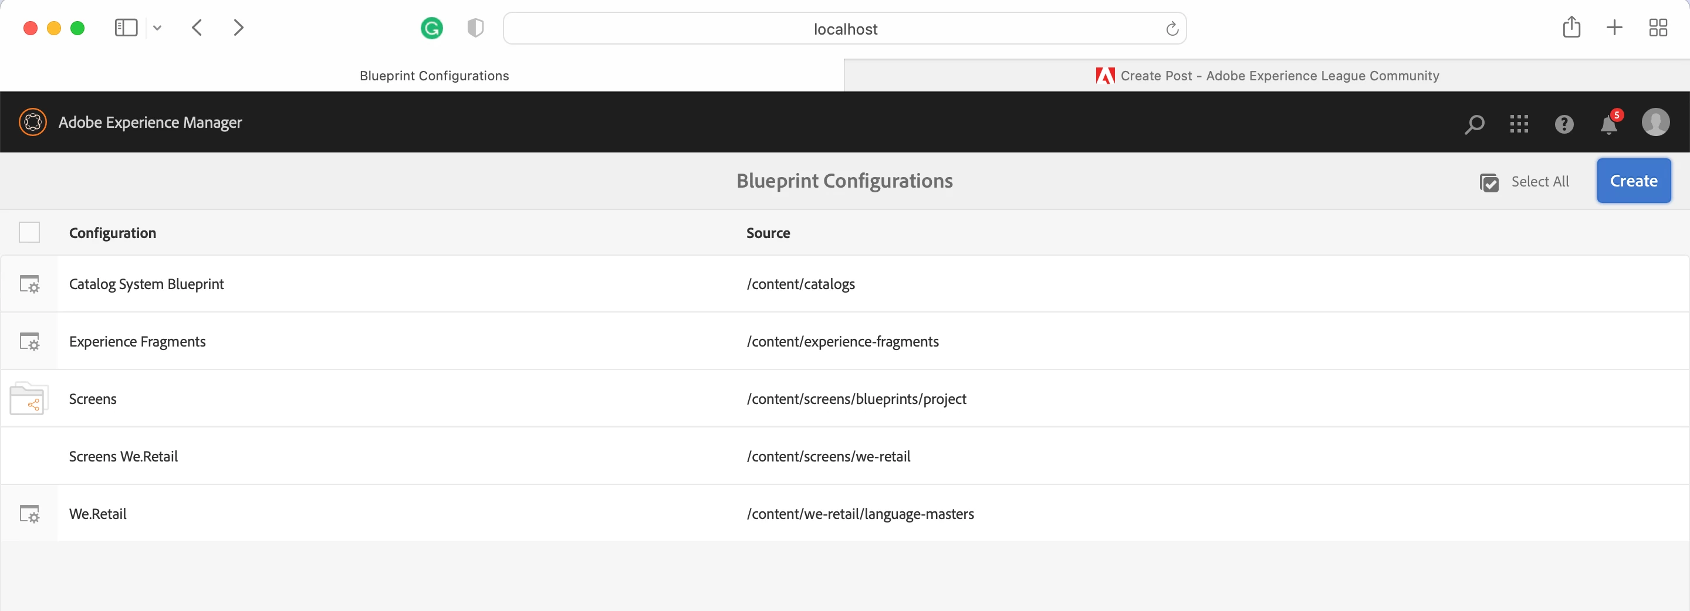Click the Adobe Experience Manager logo icon
This screenshot has height=611, width=1690.
[33, 123]
